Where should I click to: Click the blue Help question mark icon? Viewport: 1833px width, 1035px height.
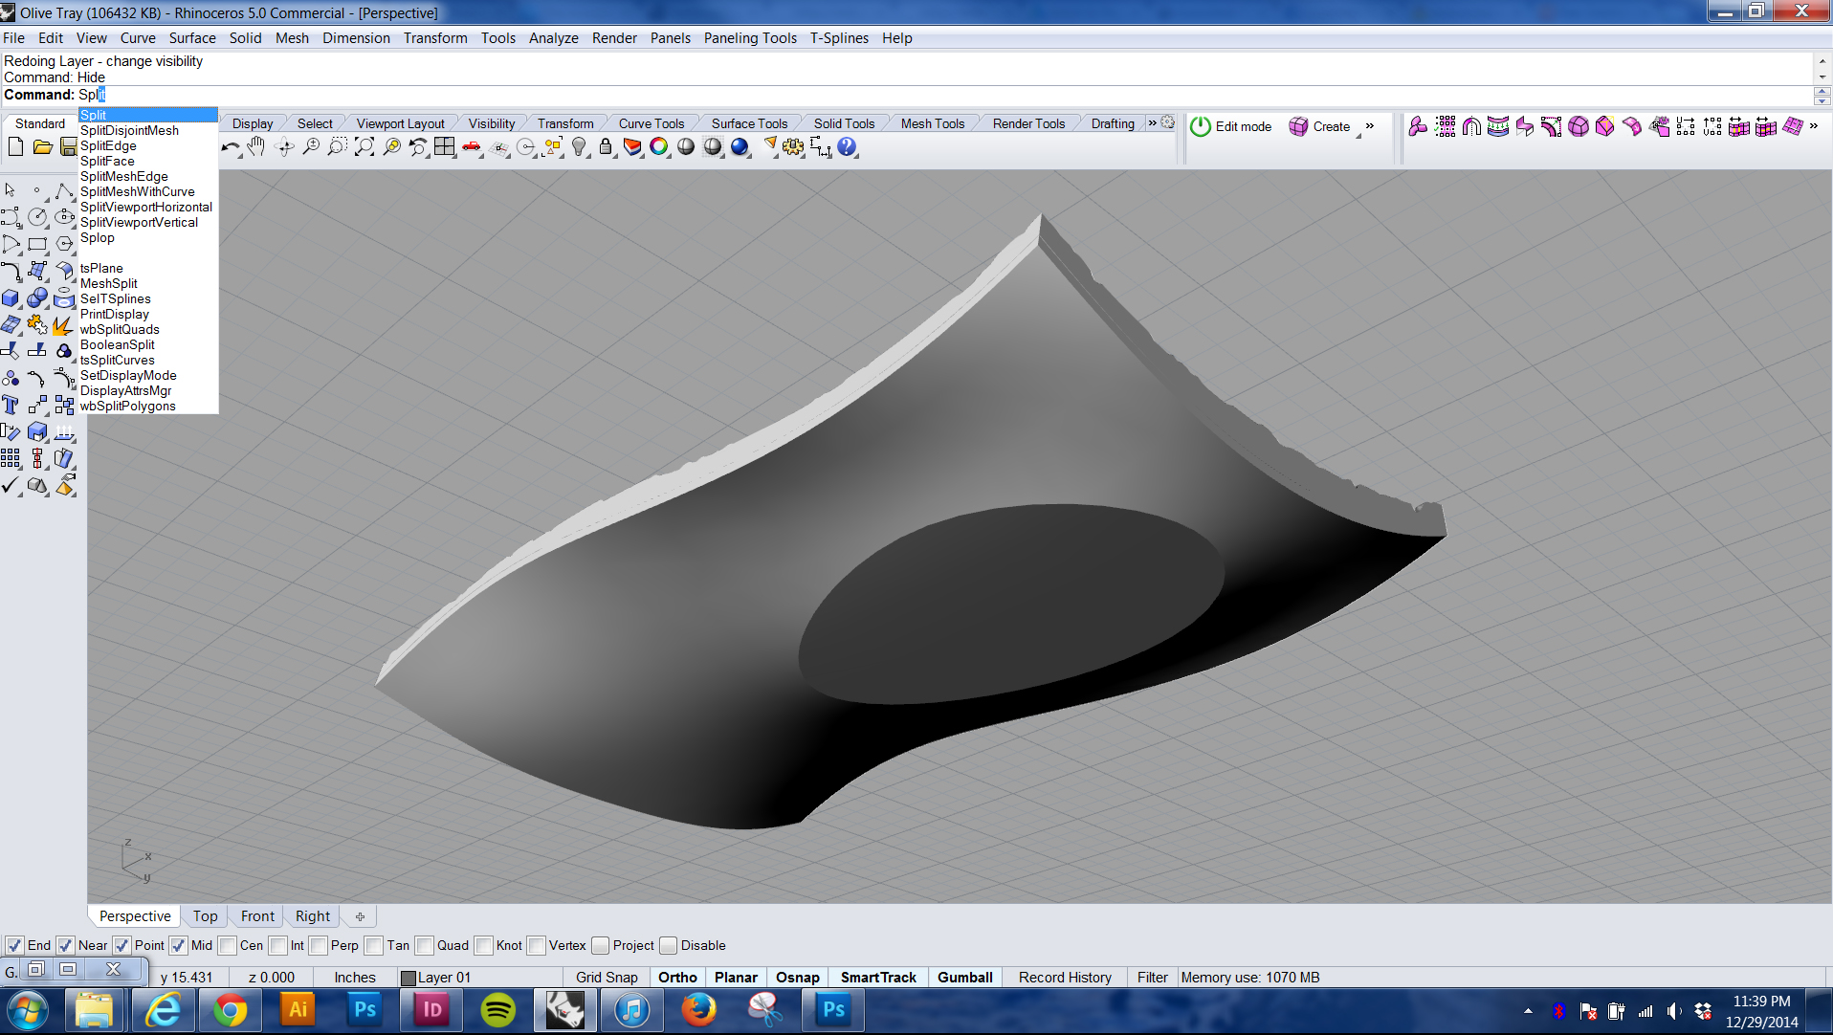pos(847,147)
